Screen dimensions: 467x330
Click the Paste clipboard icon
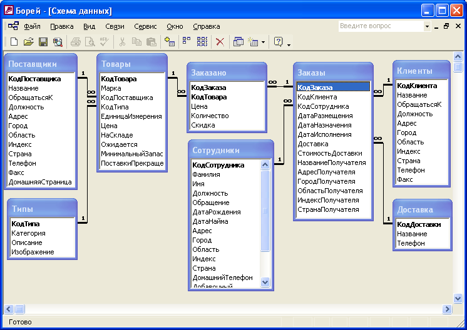[x=151, y=42]
